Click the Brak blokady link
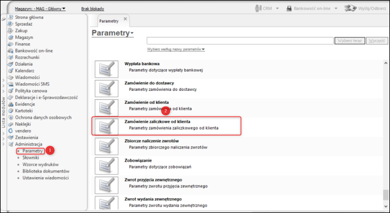This screenshot has width=390, height=213. tap(92, 9)
